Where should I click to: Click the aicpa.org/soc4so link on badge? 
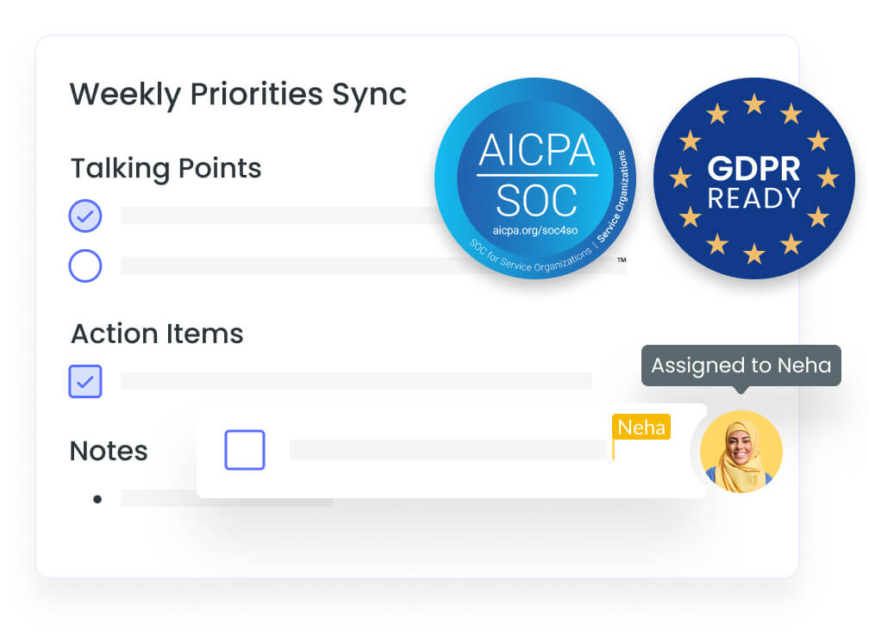coord(535,230)
